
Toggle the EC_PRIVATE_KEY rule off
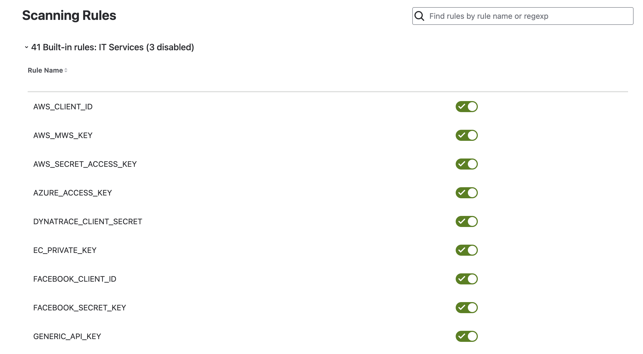pyautogui.click(x=466, y=250)
